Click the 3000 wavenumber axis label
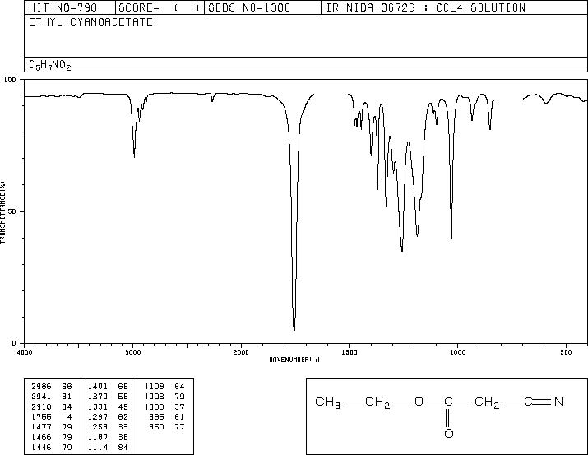This screenshot has width=588, height=455. pyautogui.click(x=132, y=352)
